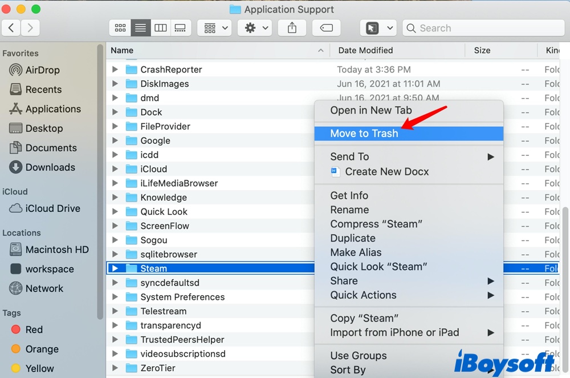Choose Copy "Steam"

pyautogui.click(x=409, y=318)
